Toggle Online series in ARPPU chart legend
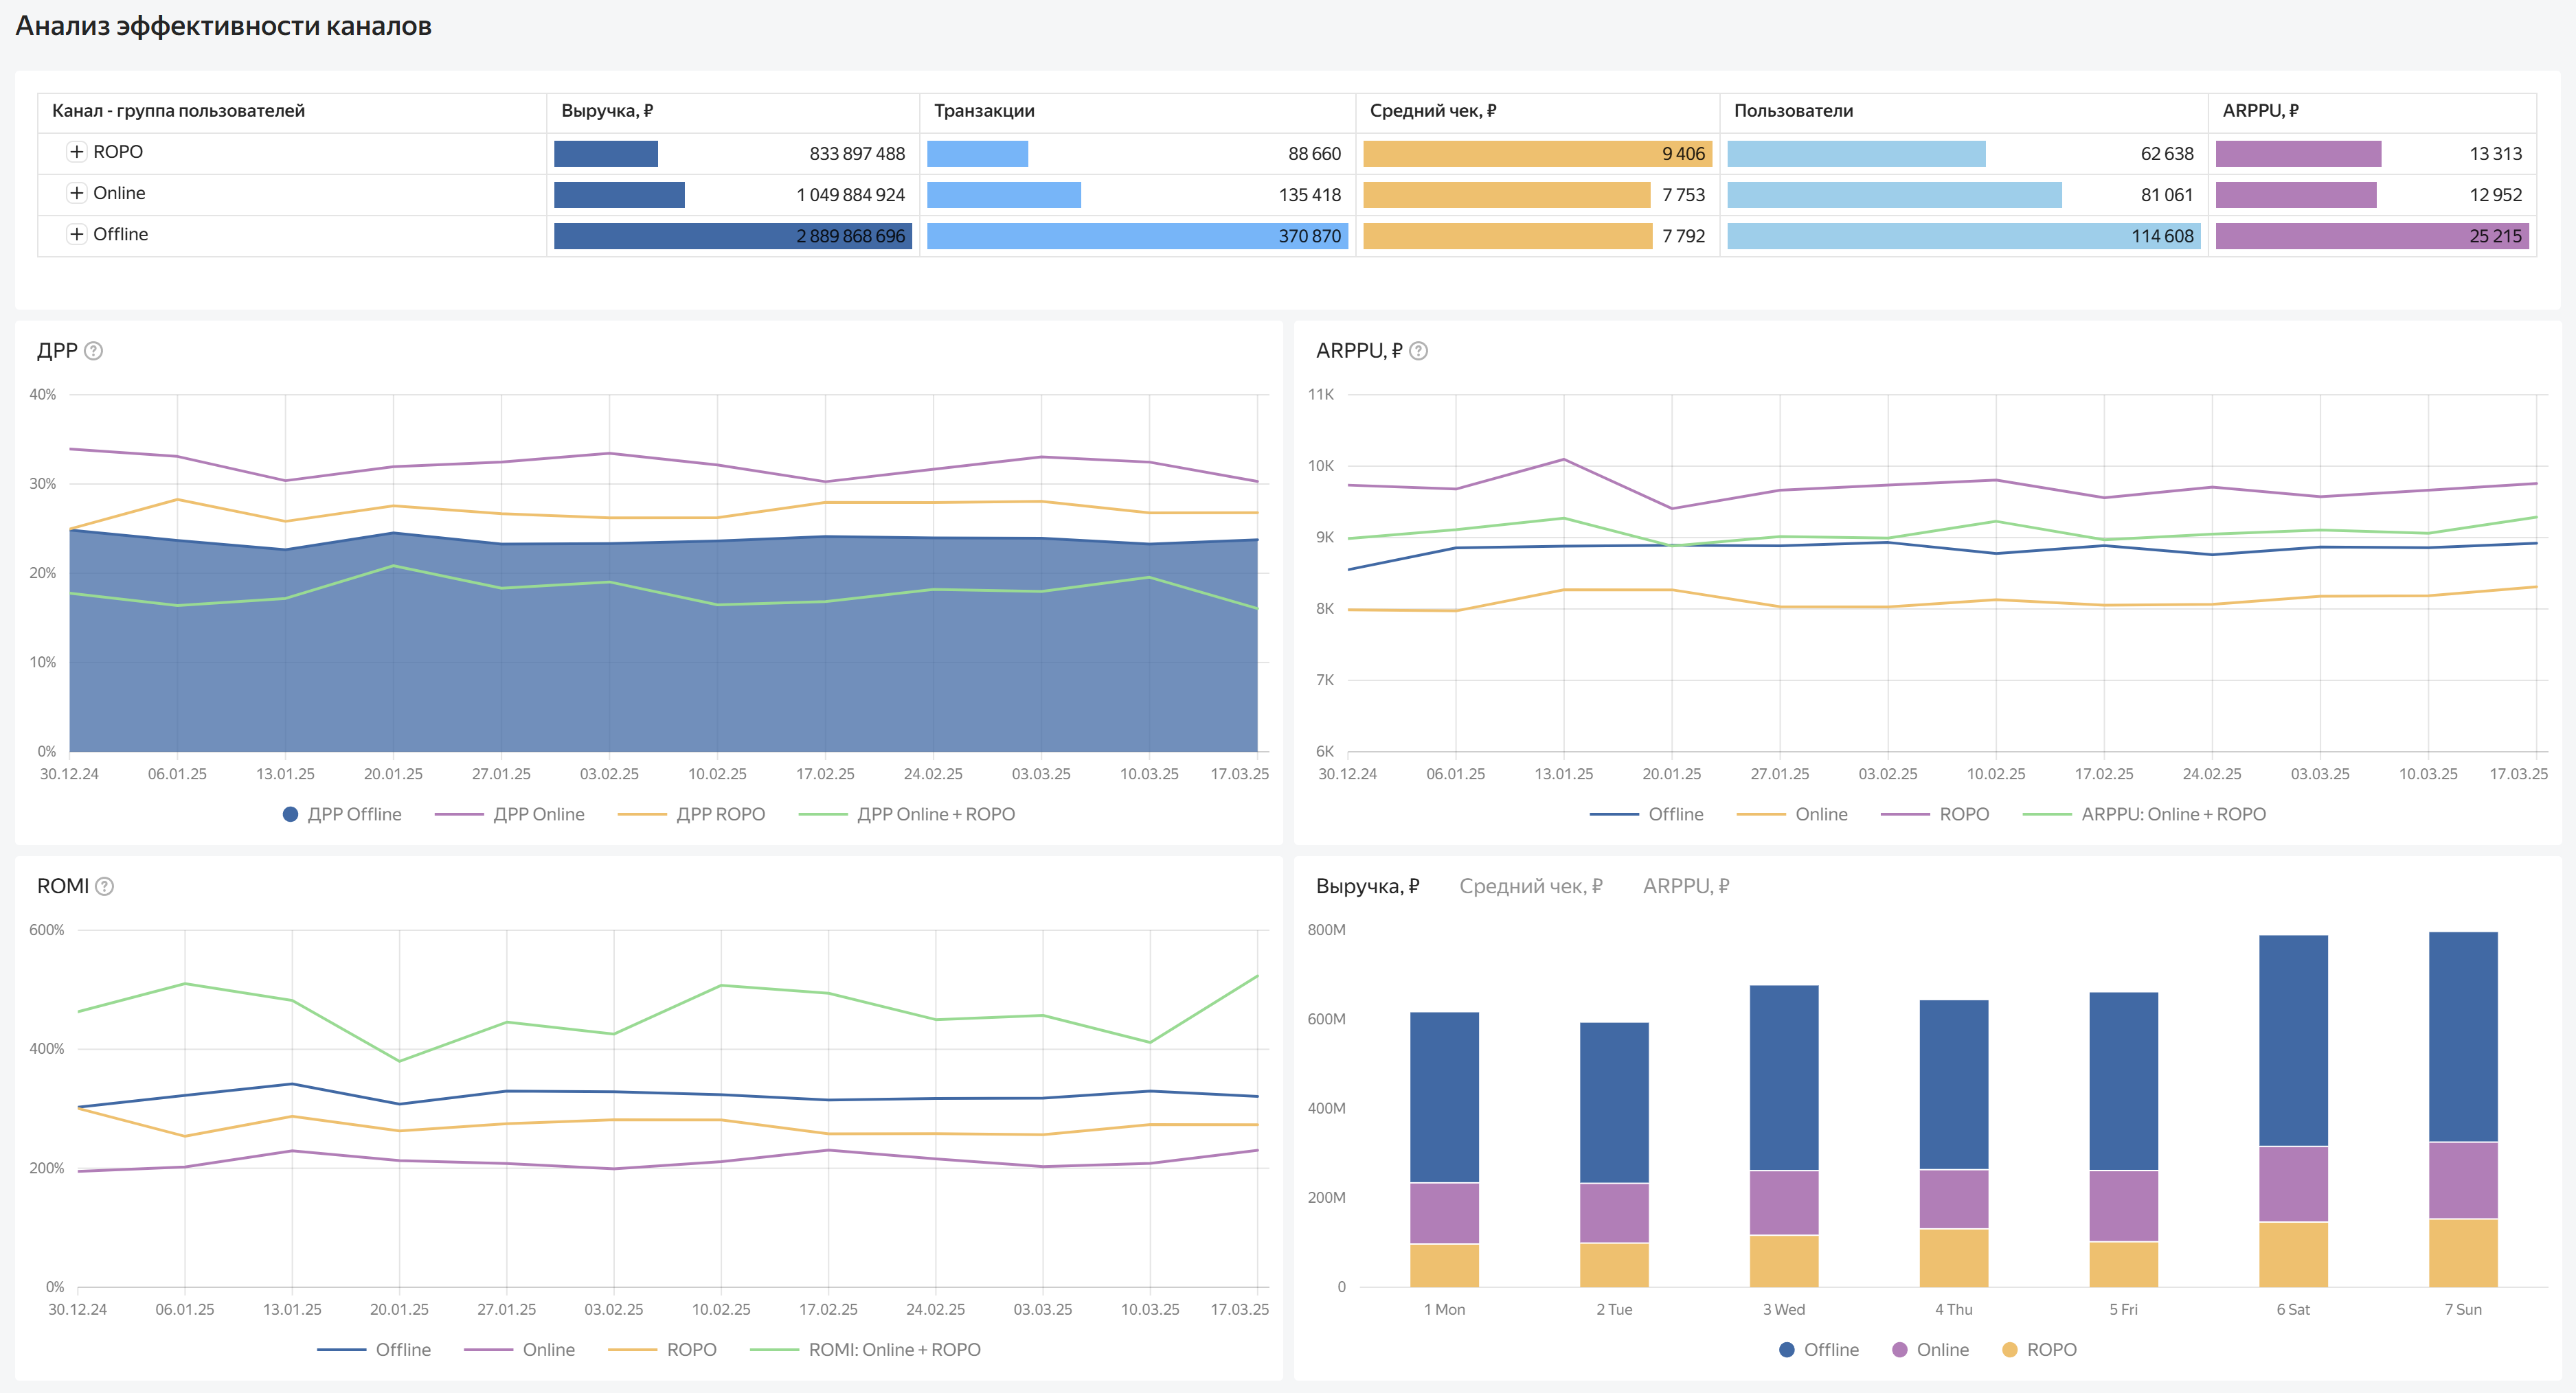 click(1793, 814)
